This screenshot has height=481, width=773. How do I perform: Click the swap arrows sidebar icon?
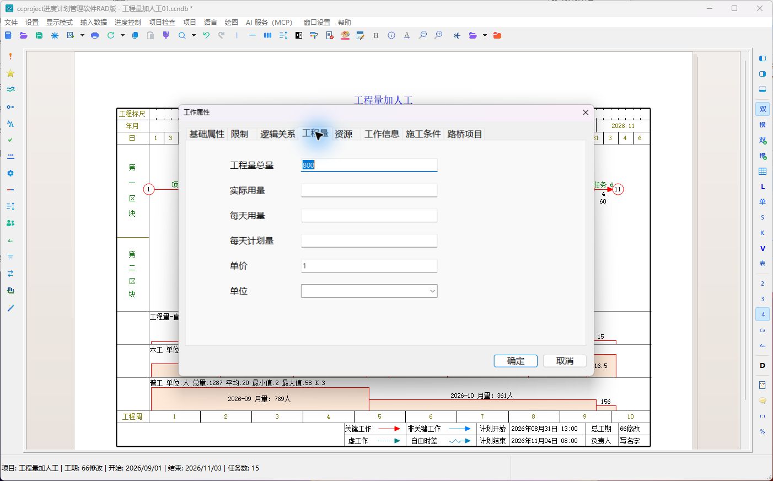coord(10,274)
